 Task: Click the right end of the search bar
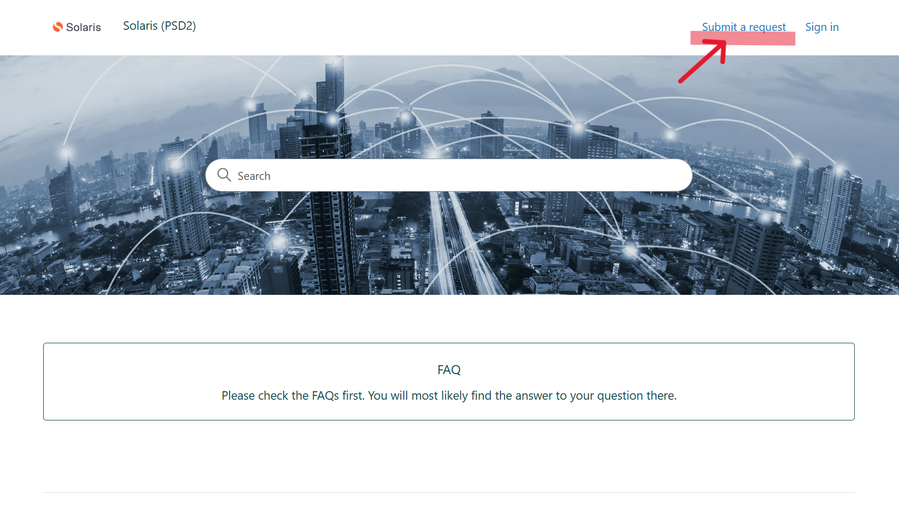[677, 175]
